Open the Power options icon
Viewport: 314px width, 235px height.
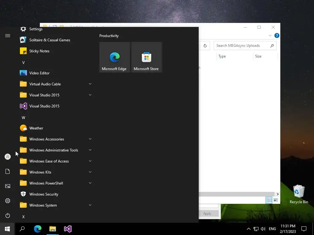[x=8, y=215]
